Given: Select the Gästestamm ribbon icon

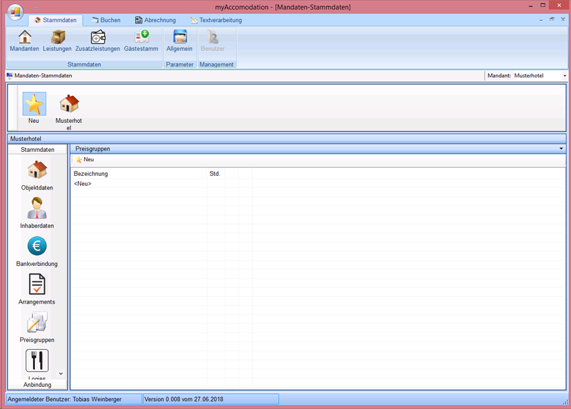Looking at the screenshot, I should (x=141, y=40).
